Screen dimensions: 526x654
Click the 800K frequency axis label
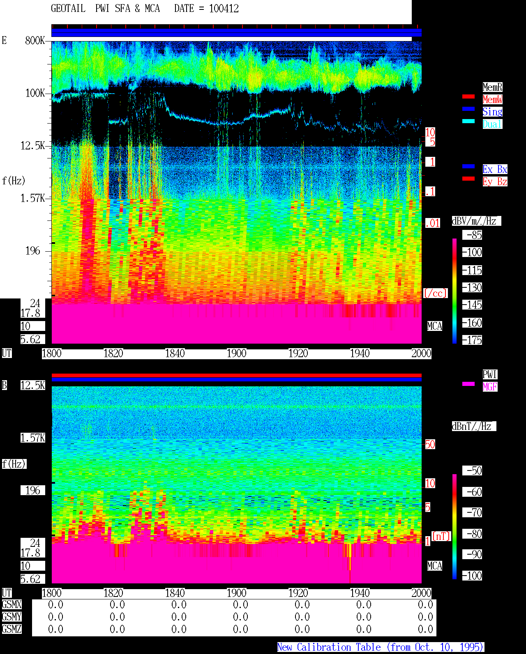tap(35, 40)
